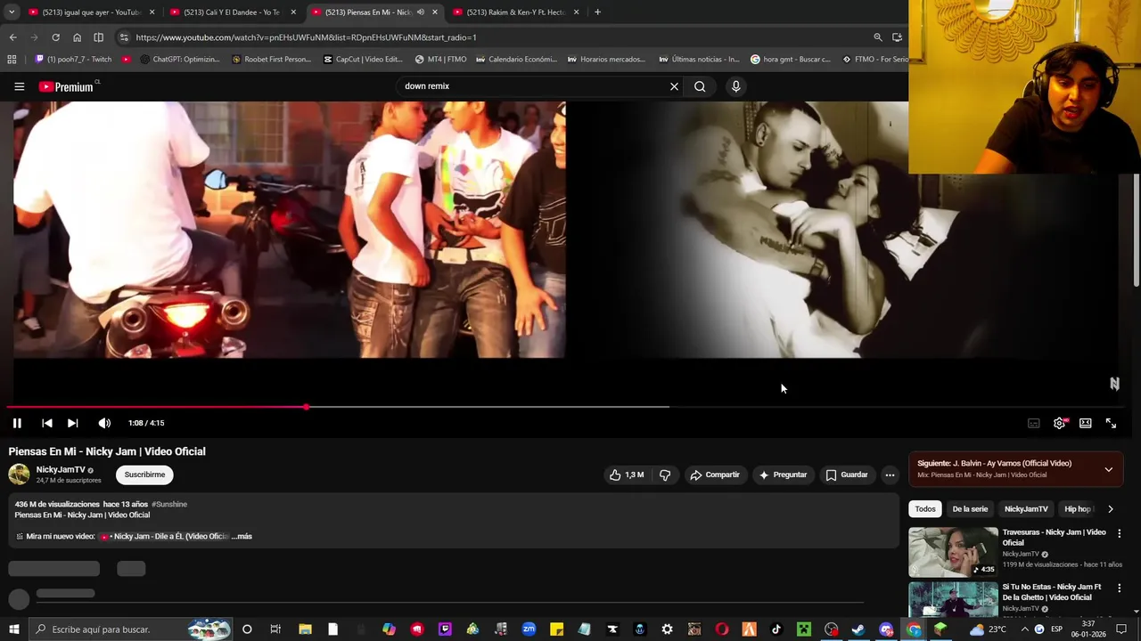The height and width of the screenshot is (641, 1141).
Task: Open the YouTube guide hamburger menu
Action: pyautogui.click(x=19, y=86)
